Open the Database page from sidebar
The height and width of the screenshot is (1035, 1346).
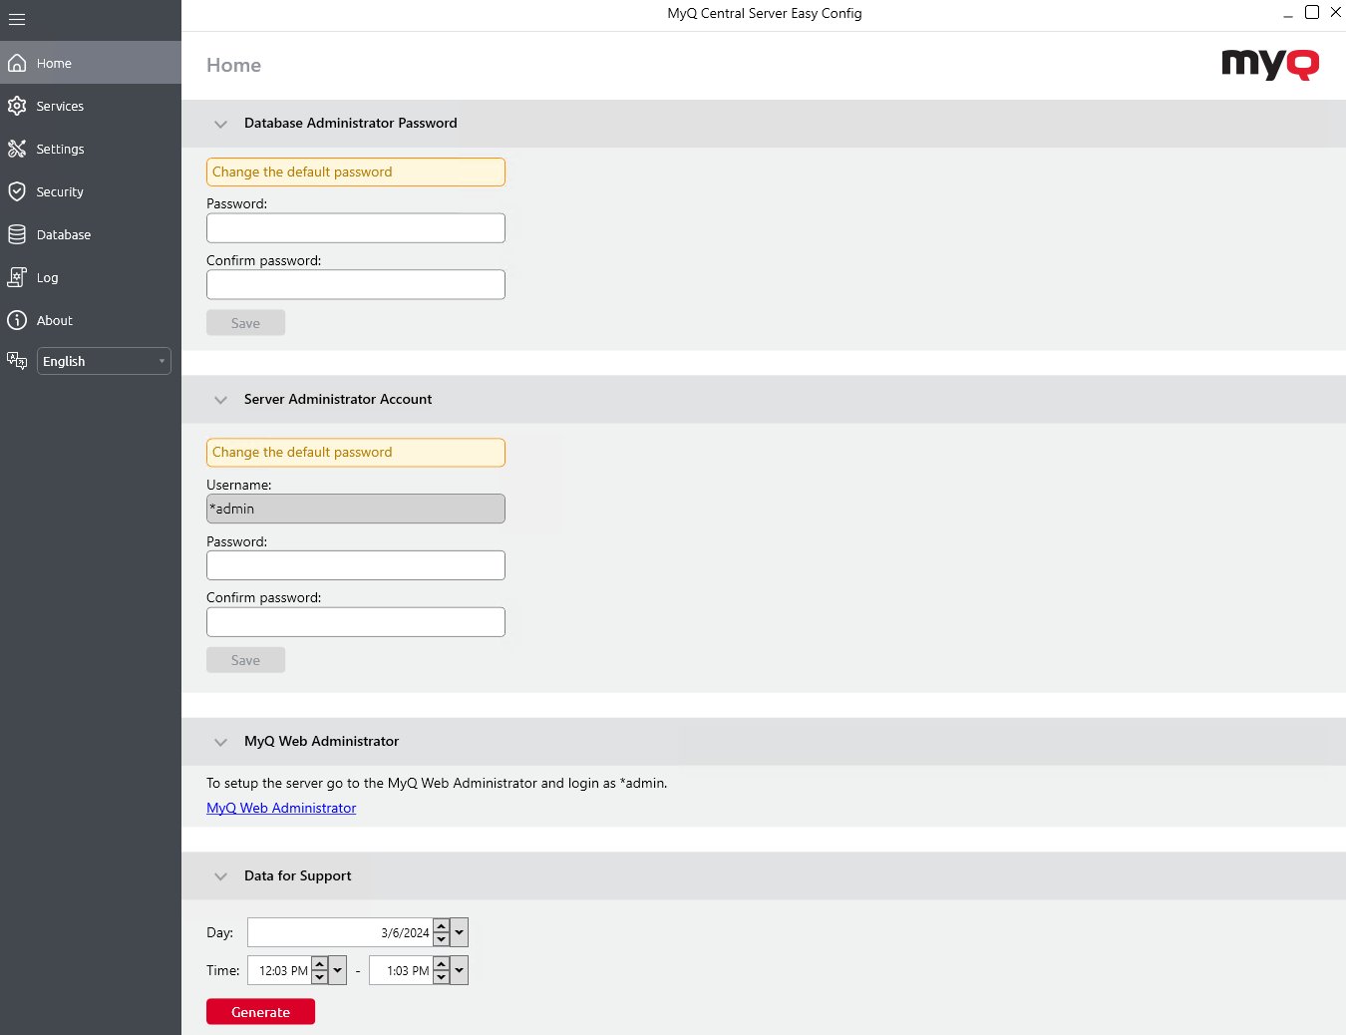tap(63, 234)
